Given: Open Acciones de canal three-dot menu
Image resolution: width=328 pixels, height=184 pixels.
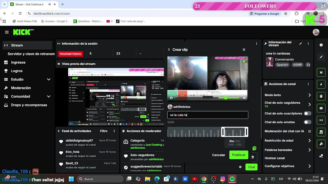Looking at the screenshot, I should click(308, 84).
